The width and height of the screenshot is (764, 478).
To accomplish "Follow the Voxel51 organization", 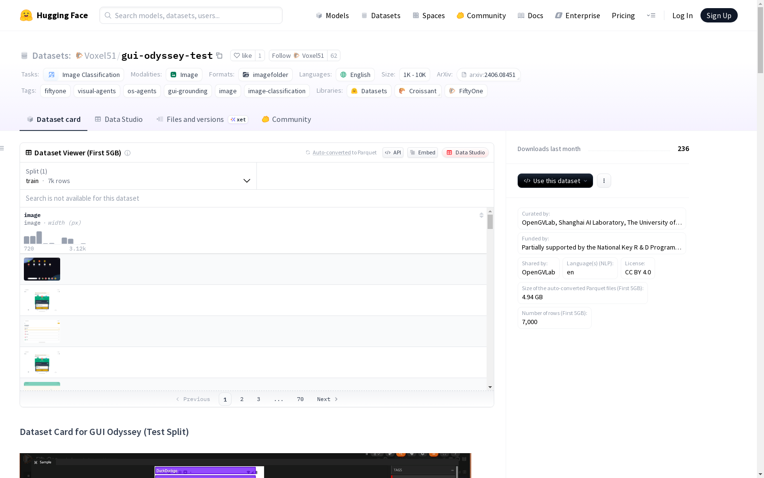I will (298, 55).
